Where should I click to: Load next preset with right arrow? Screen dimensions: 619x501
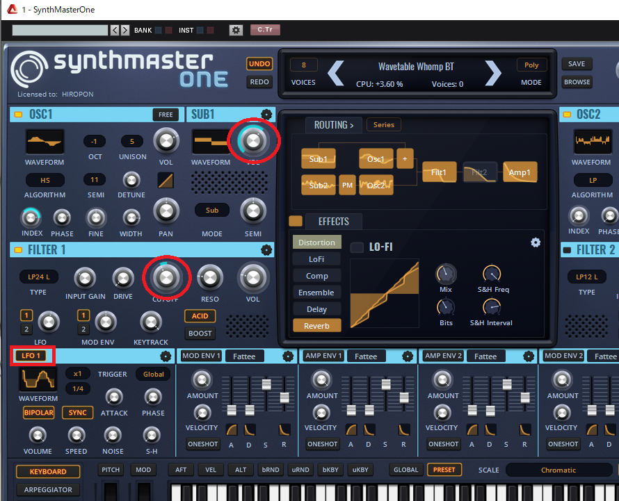(493, 73)
